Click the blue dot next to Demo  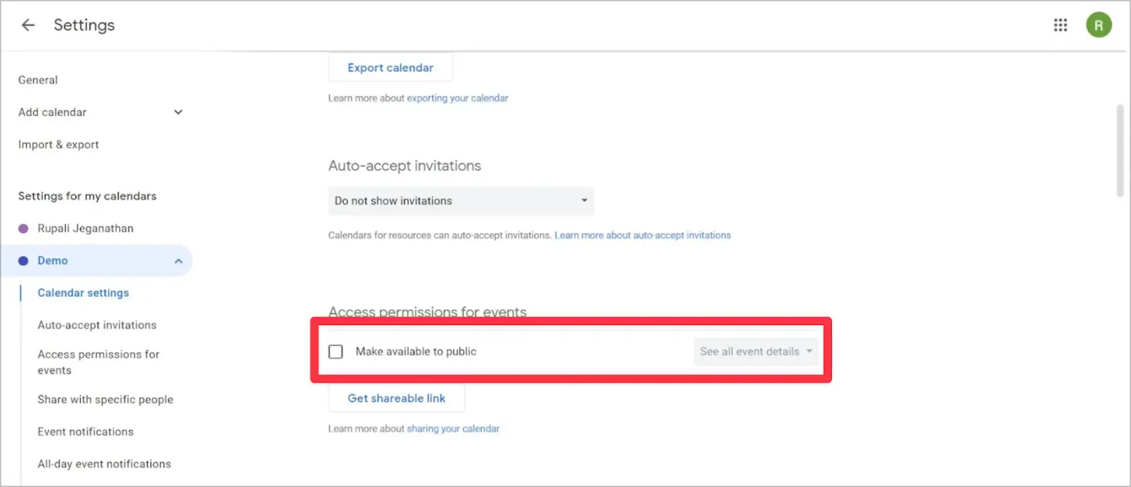[23, 261]
